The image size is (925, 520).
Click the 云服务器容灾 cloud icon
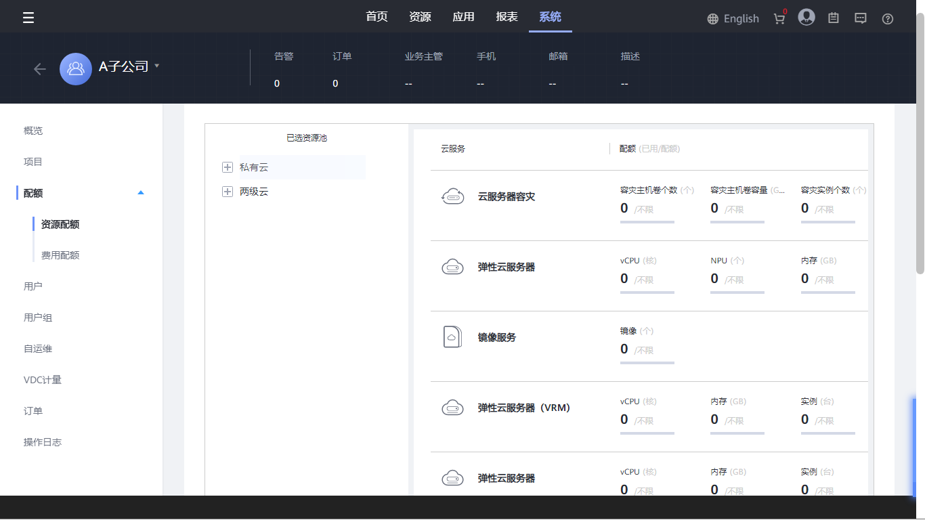coord(452,196)
